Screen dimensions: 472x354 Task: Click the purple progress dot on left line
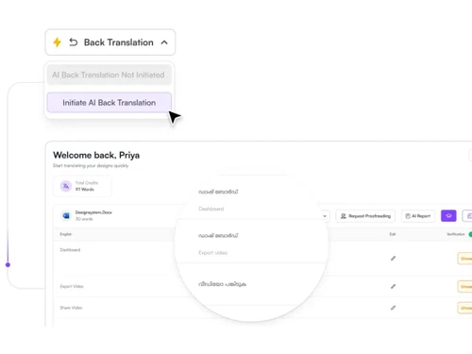tap(8, 265)
